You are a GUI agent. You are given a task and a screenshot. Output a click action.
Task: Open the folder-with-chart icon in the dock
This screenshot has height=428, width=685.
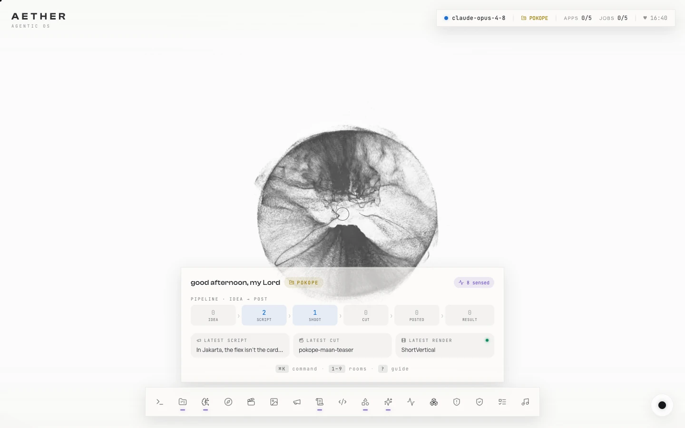pyautogui.click(x=183, y=402)
